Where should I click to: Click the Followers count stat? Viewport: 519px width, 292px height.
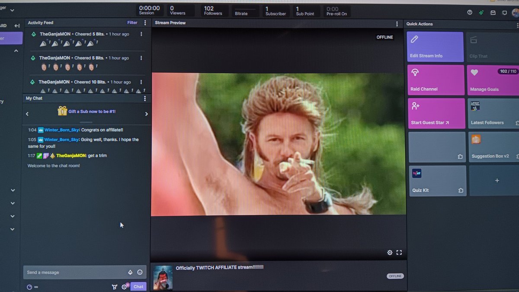coord(213,11)
